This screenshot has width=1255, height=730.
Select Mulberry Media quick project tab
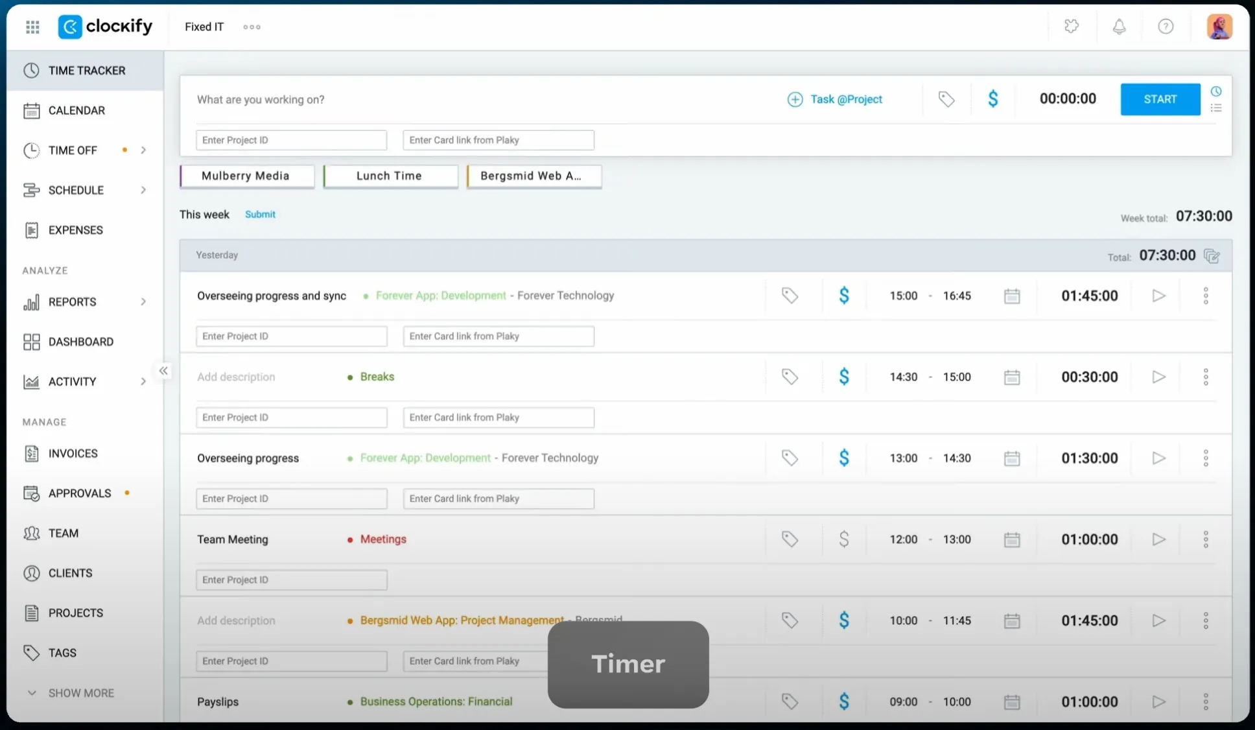[x=246, y=176]
